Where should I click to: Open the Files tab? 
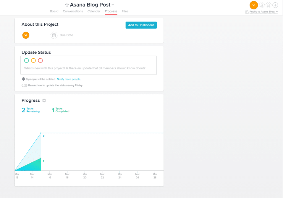125,11
